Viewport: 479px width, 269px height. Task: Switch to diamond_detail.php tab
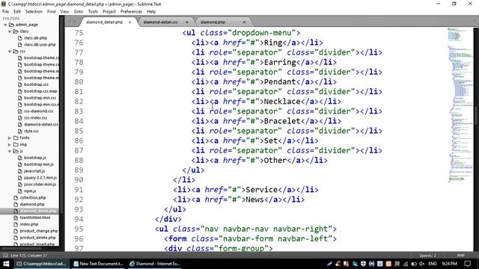105,22
